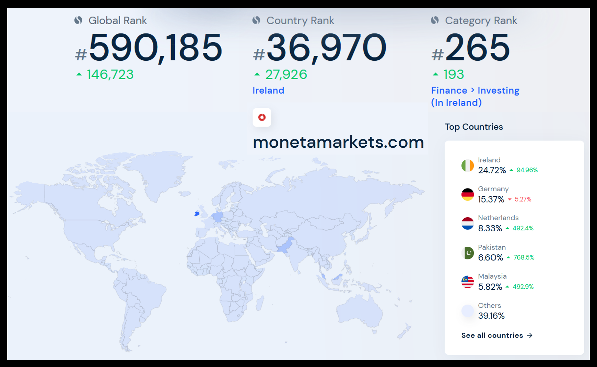Click the Others light circle swatch
This screenshot has height=367, width=597.
coord(467,311)
